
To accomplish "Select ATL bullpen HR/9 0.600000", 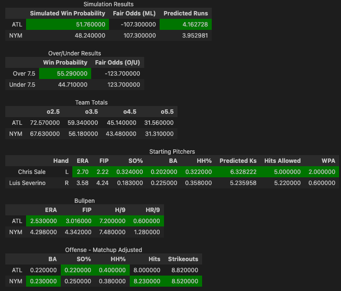I will pyautogui.click(x=147, y=221).
